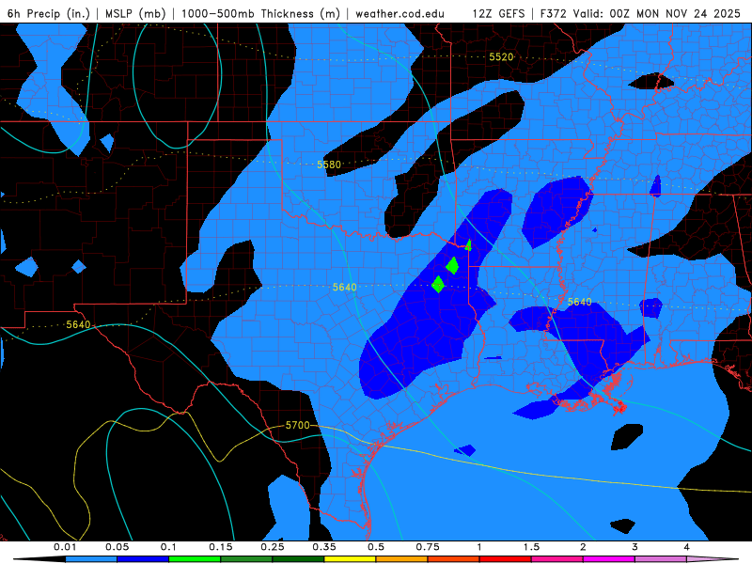Click the 'MSLP (mb)' header label
Screen dimensions: 752x564
[x=135, y=13]
